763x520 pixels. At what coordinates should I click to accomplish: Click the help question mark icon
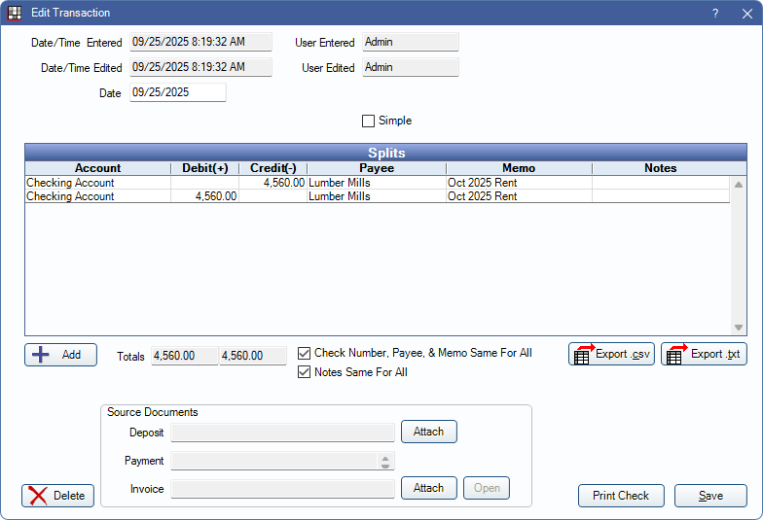click(x=715, y=14)
